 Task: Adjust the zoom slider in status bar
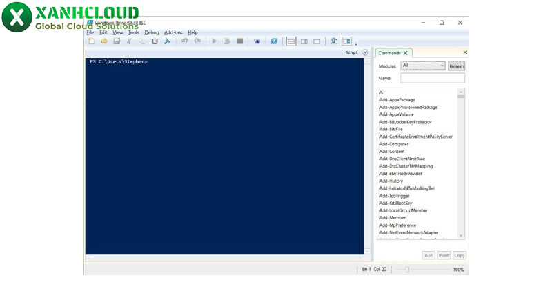click(x=407, y=270)
